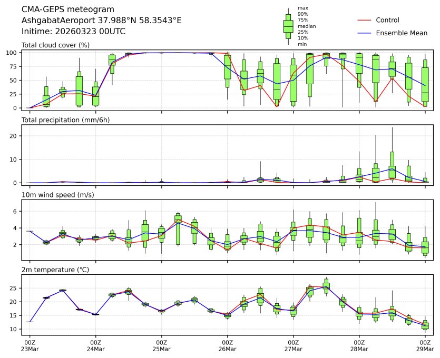Select the "Control" legend label
The image size is (440, 358).
point(387,21)
